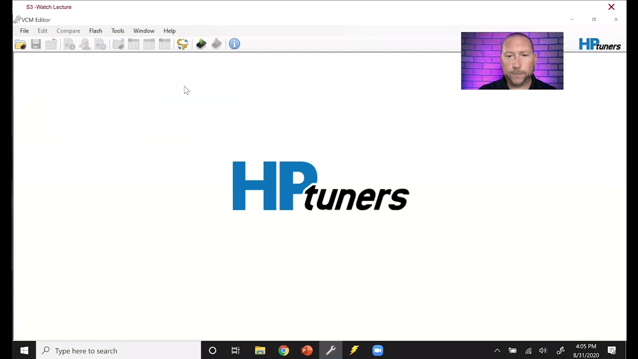The image size is (638, 359).
Task: Open the taskbar clock showing 4:05 PM
Action: (586, 351)
